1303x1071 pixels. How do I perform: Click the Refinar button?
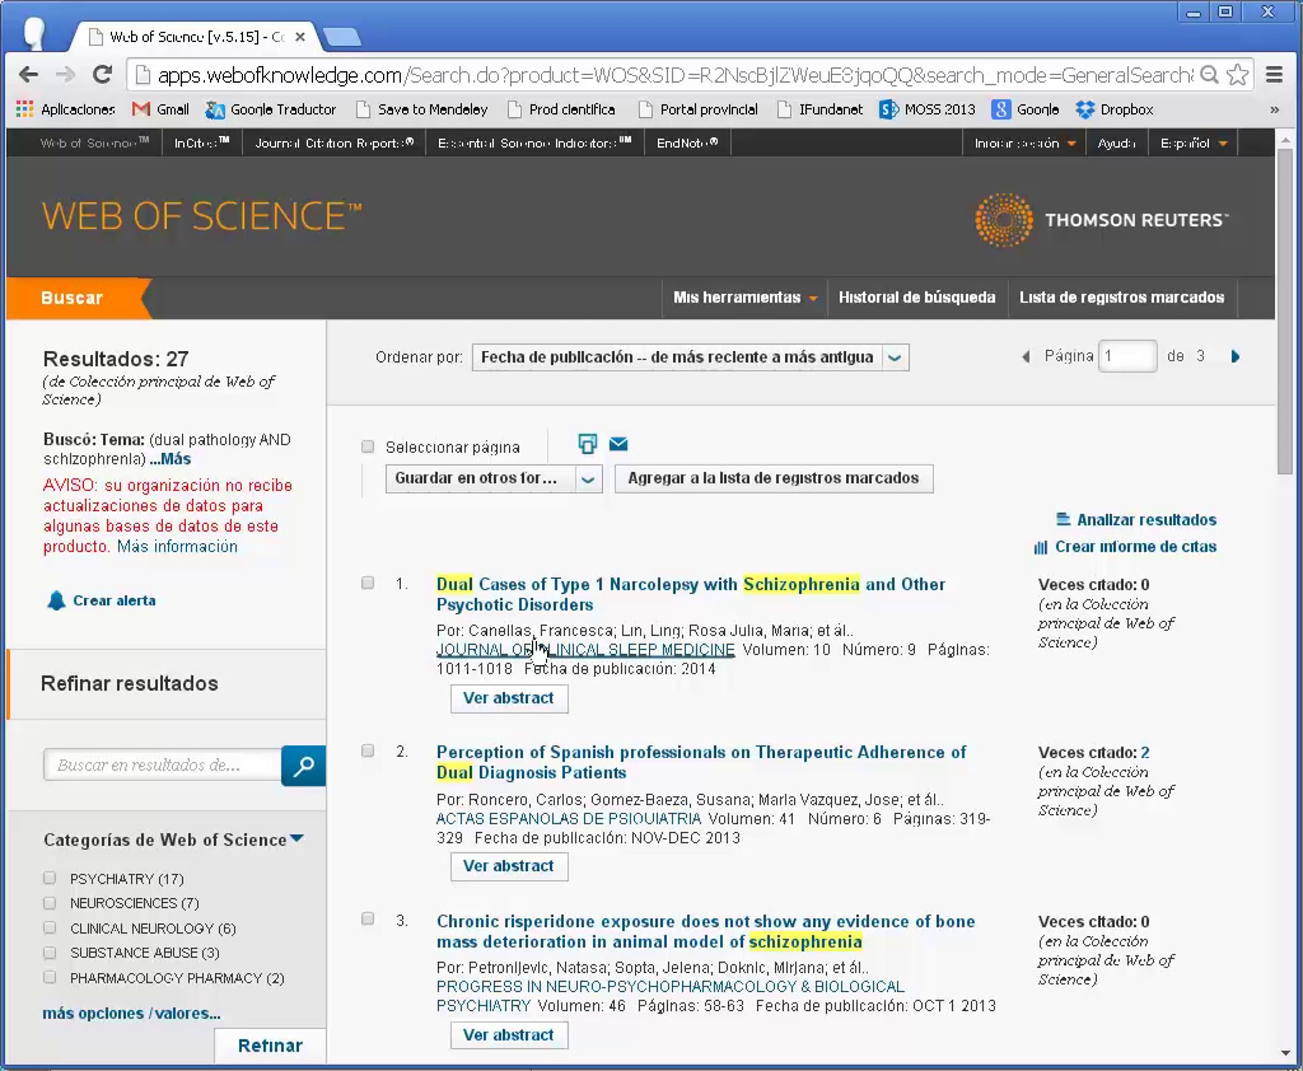[270, 1045]
